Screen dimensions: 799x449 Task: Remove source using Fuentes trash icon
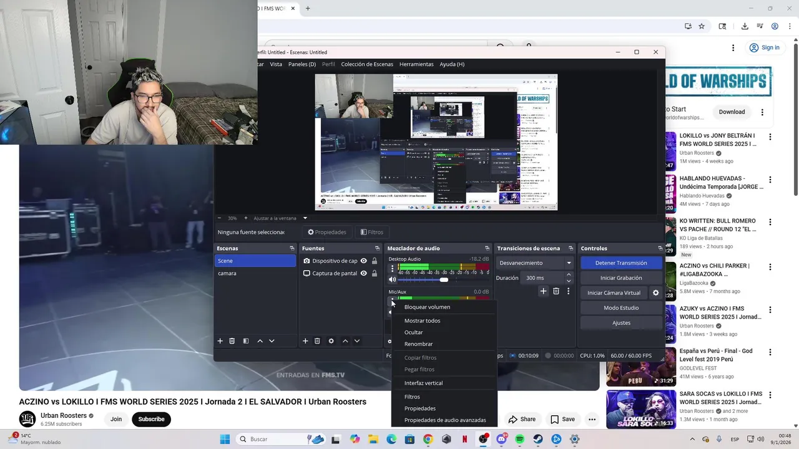point(317,341)
